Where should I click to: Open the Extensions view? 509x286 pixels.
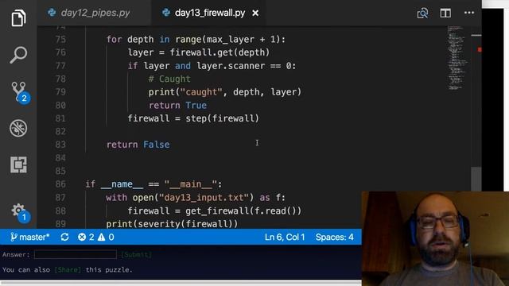18,164
